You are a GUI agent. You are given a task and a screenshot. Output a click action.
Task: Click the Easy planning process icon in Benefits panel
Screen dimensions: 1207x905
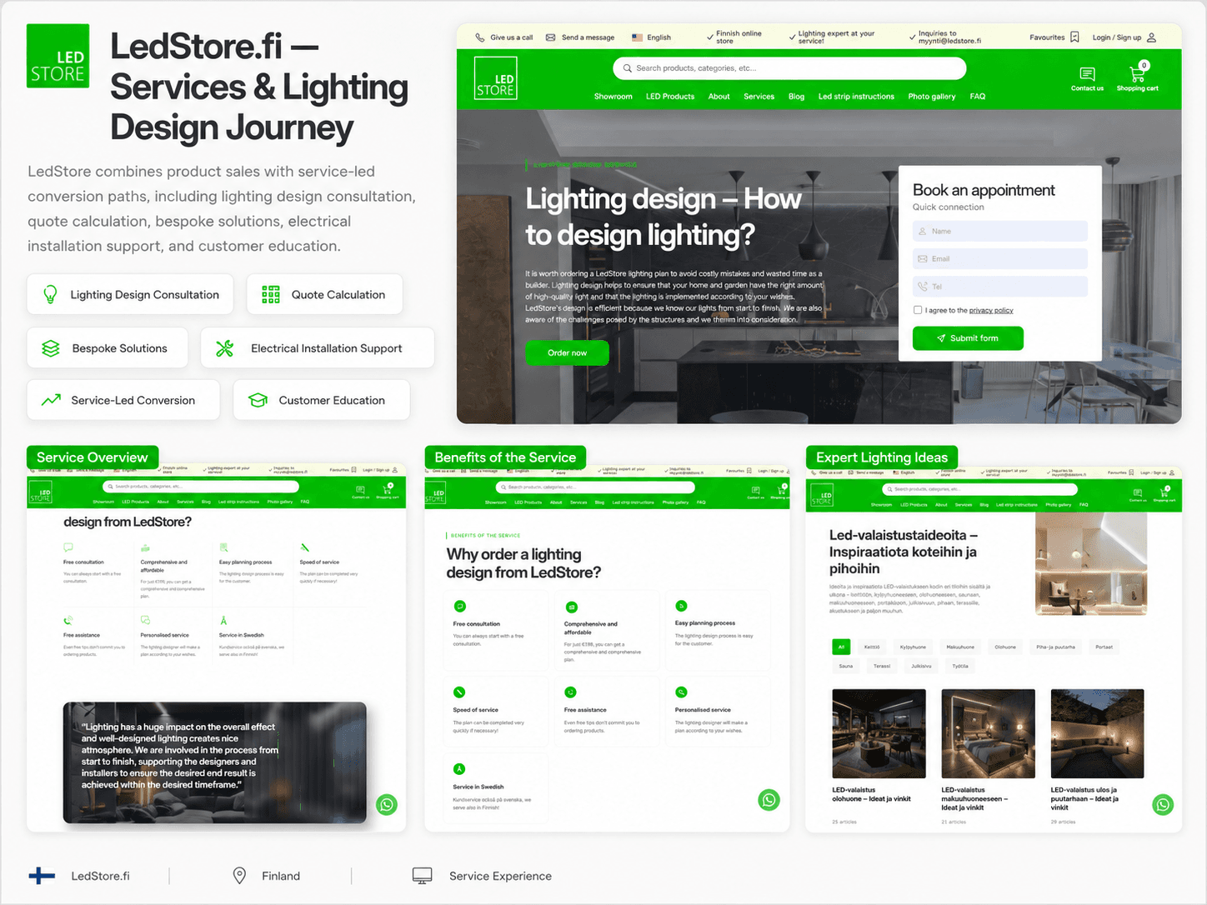coord(681,606)
